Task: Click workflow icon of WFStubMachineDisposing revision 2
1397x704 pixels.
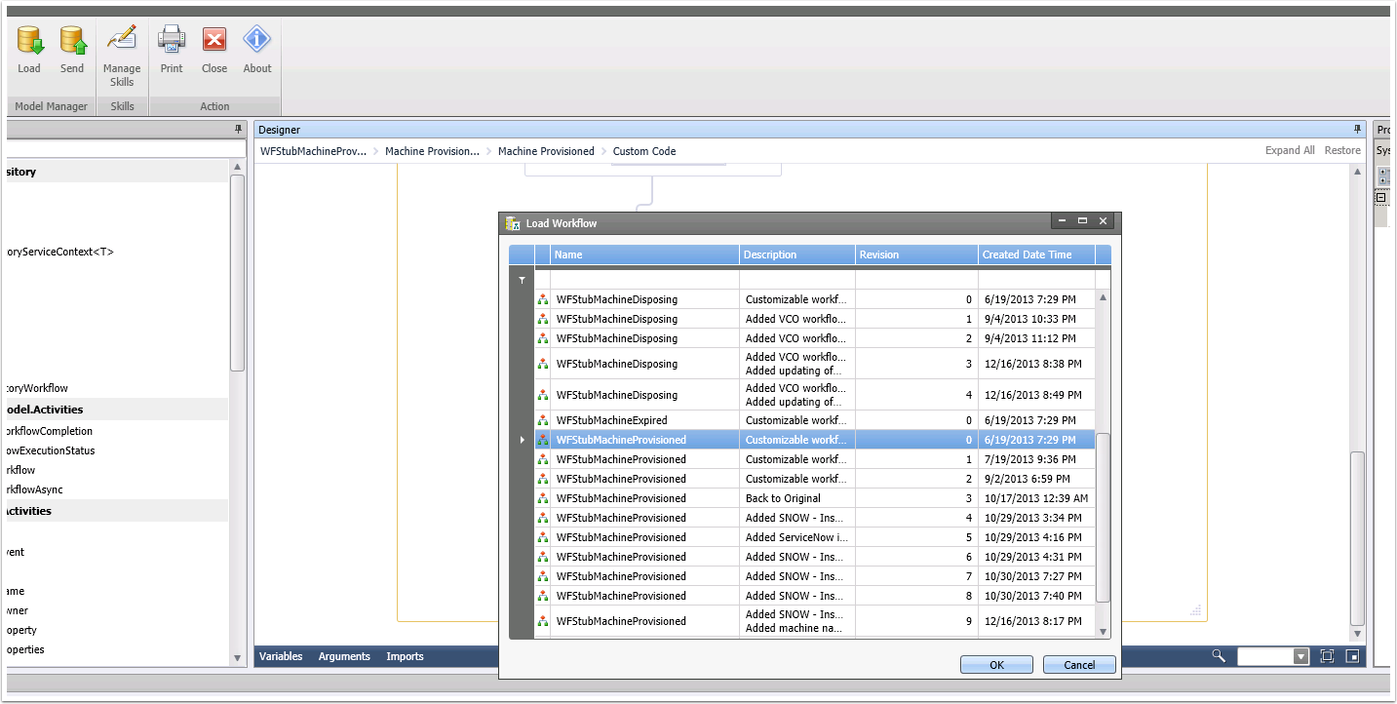Action: tap(543, 338)
